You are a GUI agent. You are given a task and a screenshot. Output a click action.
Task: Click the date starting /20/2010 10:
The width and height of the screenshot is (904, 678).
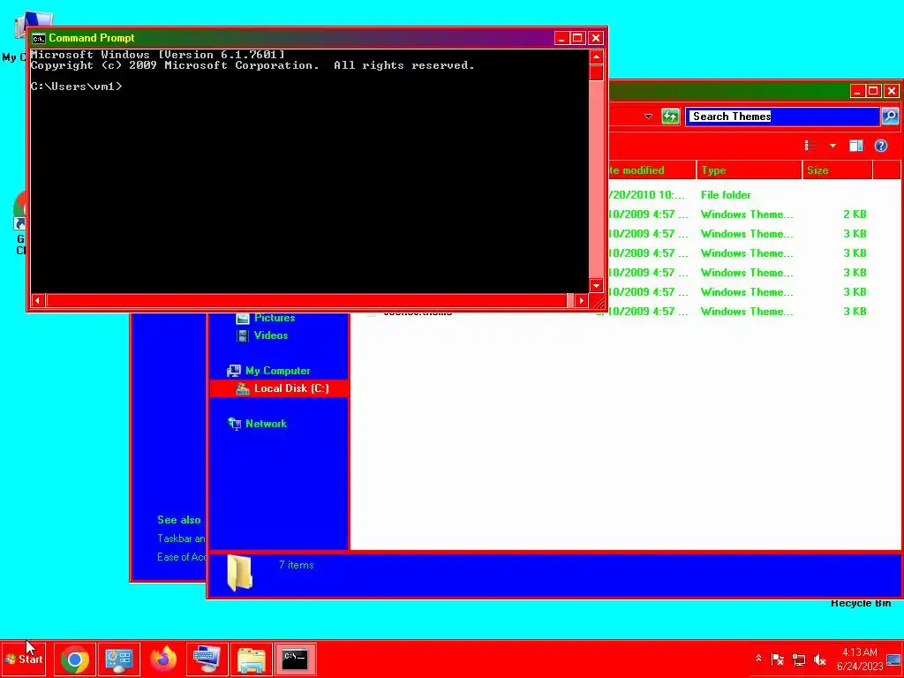647,195
